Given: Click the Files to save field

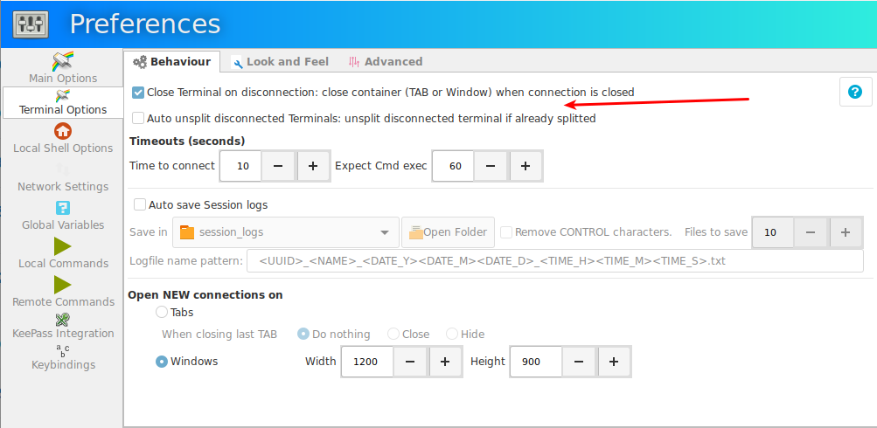Looking at the screenshot, I should click(x=774, y=232).
